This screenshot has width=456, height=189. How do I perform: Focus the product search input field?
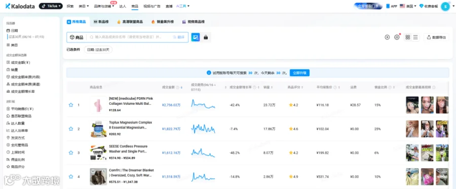tap(128, 37)
